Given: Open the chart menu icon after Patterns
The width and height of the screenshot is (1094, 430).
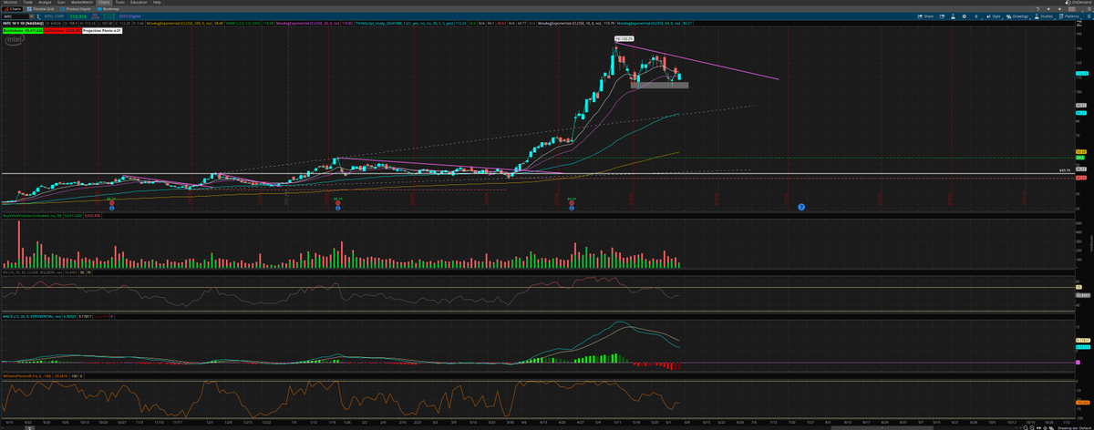Looking at the screenshot, I should (1089, 15).
